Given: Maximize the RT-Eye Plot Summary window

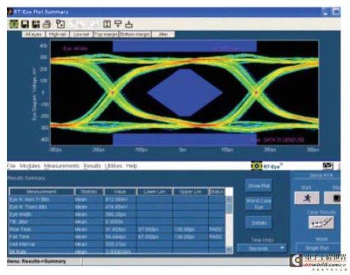Looking at the screenshot, I should click(x=336, y=12).
